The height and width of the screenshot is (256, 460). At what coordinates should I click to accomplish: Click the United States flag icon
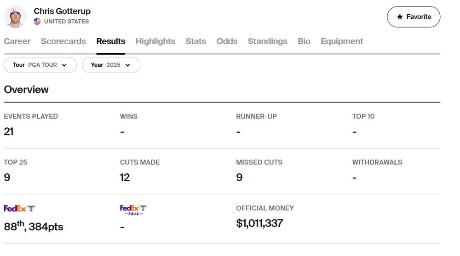[37, 22]
